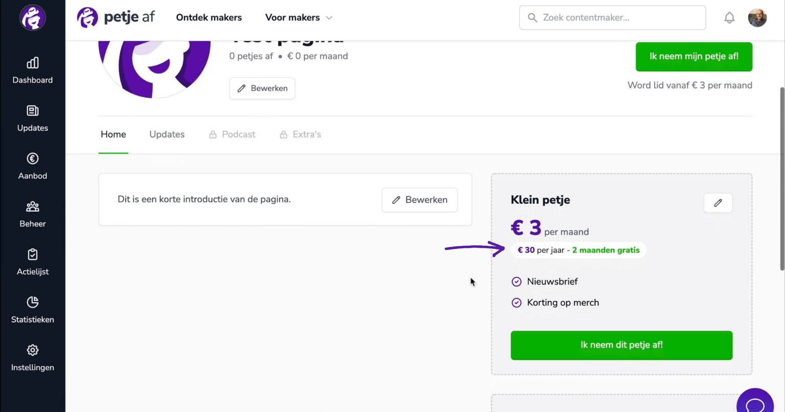This screenshot has height=412, width=785.
Task: Open Aanbod euro icon in sidebar
Action: coord(32,159)
